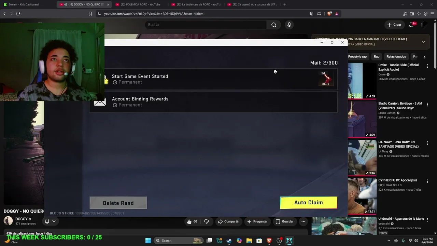The height and width of the screenshot is (246, 437).
Task: Open the Leo AI sparkle icon
Action: pos(419,14)
